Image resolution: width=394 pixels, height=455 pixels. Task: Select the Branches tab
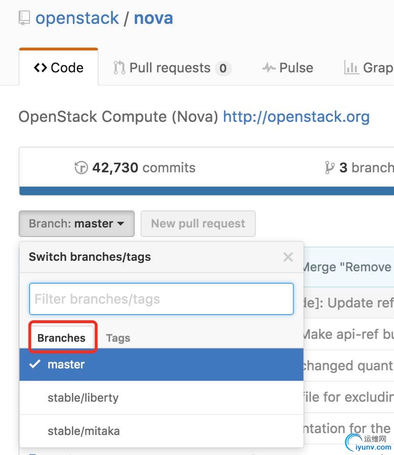pos(61,338)
